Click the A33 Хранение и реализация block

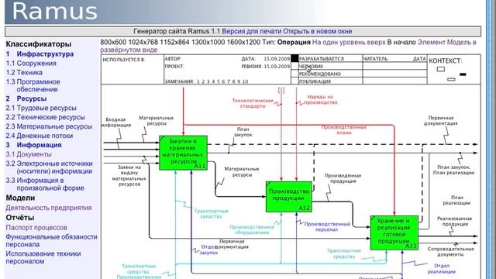click(x=394, y=232)
